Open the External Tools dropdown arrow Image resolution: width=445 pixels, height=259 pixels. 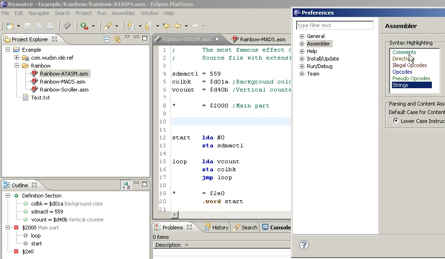click(93, 26)
